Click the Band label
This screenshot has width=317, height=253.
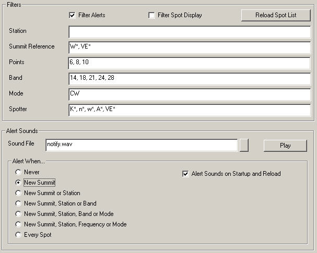pos(16,78)
